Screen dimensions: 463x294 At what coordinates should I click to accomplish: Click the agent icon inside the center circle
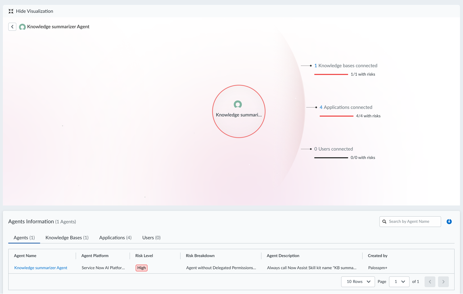coord(238,104)
